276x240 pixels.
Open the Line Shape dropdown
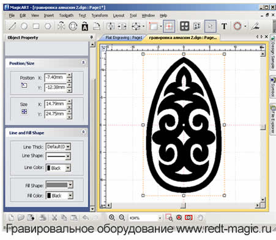pyautogui.click(x=68, y=156)
